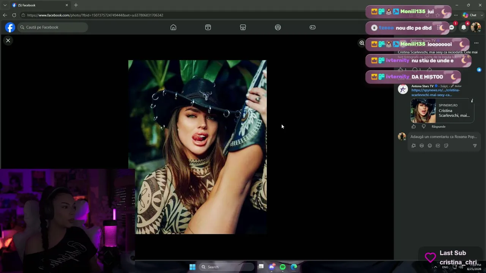Dislike the Antena Stars TV comment

coord(424,127)
